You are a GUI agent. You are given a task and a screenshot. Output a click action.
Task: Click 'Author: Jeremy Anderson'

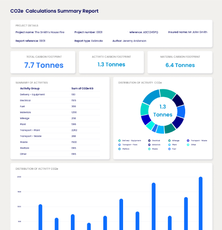pos(129,41)
